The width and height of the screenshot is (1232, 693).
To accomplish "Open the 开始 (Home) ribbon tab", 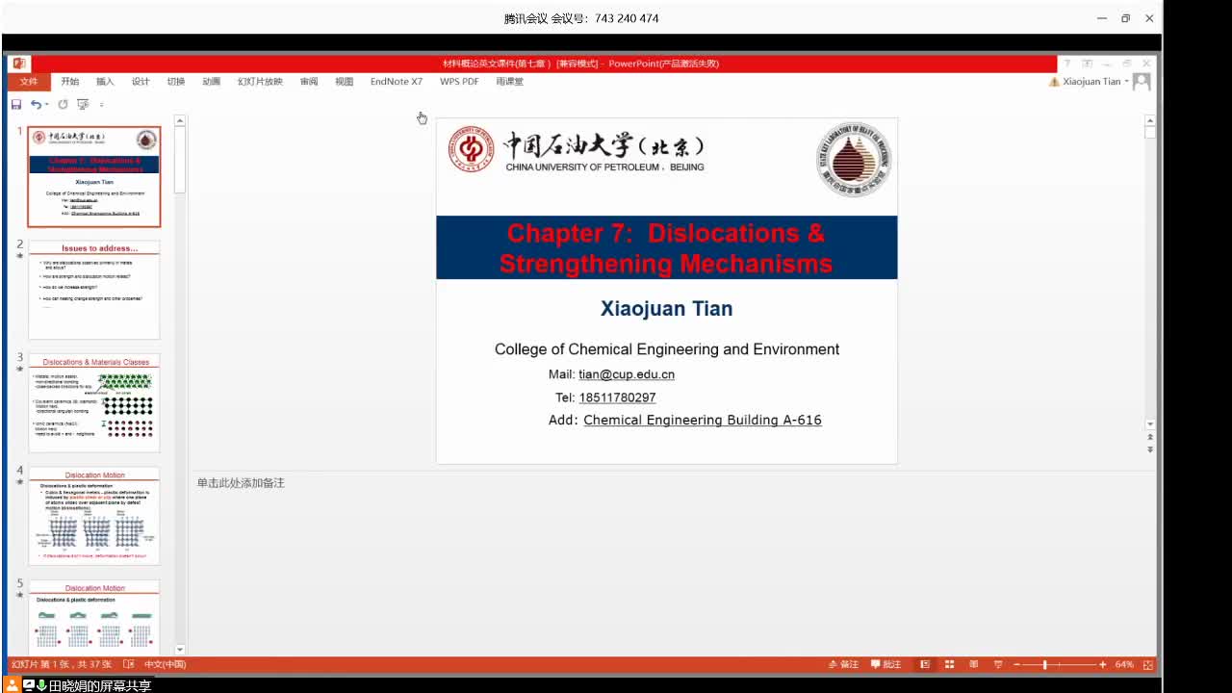I will (x=70, y=82).
